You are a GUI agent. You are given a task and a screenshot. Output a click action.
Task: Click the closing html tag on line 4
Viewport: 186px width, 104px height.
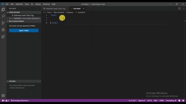coord(54,23)
